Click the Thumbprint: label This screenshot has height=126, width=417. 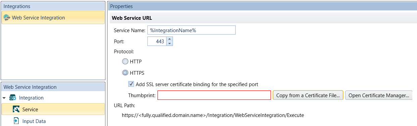coord(142,96)
